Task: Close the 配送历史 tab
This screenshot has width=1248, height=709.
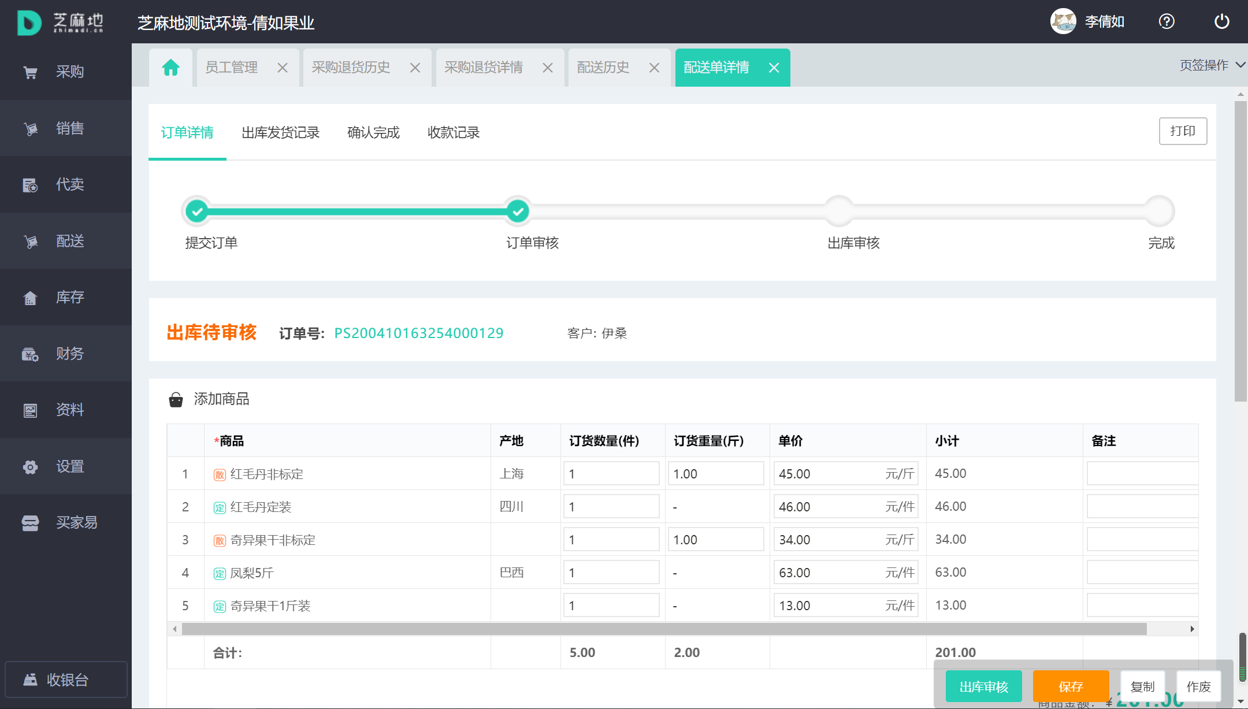Action: (x=654, y=68)
